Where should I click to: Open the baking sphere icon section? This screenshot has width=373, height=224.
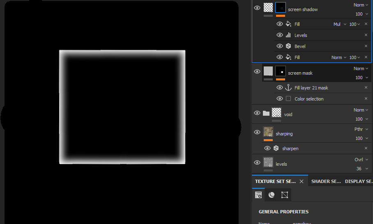tap(272, 195)
